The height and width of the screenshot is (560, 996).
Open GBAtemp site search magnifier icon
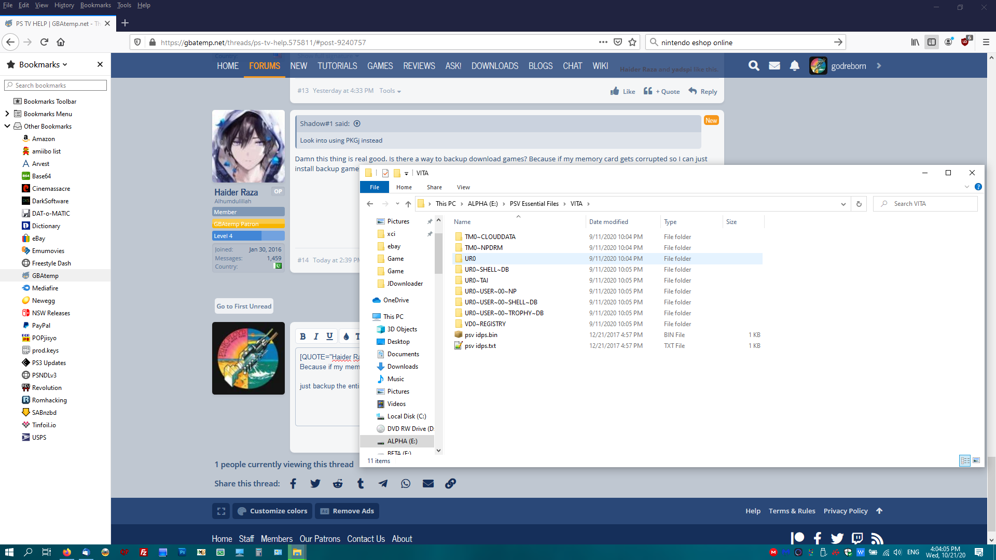pos(754,66)
